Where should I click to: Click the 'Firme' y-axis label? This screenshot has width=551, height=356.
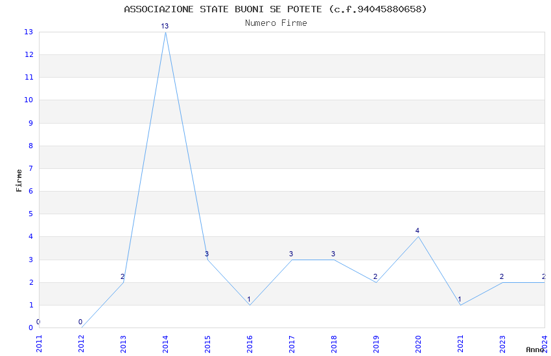19,181
